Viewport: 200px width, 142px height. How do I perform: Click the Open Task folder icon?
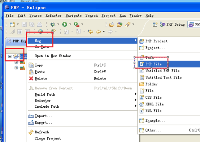pyautogui.click(x=119, y=24)
